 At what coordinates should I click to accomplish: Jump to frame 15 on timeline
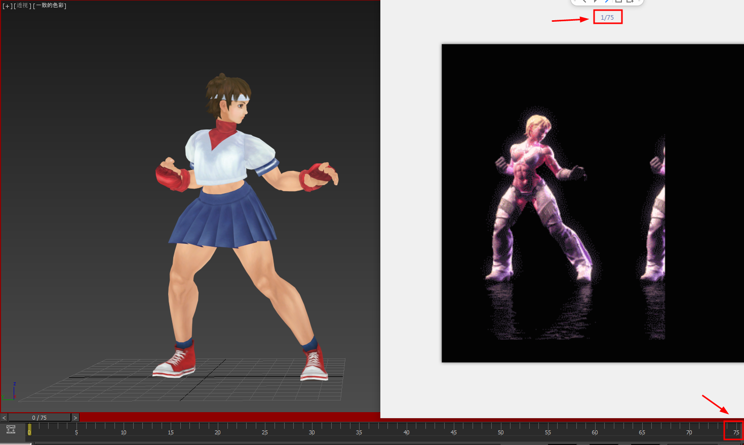tap(171, 432)
